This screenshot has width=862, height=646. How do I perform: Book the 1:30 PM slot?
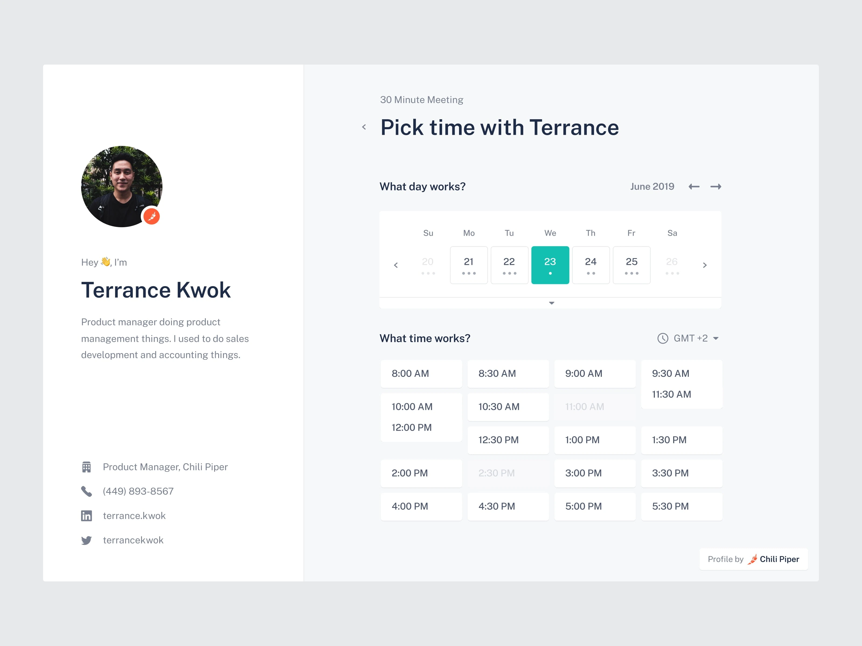(682, 440)
